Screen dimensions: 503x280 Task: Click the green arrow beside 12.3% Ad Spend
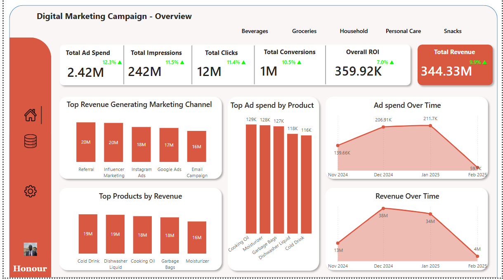(120, 62)
